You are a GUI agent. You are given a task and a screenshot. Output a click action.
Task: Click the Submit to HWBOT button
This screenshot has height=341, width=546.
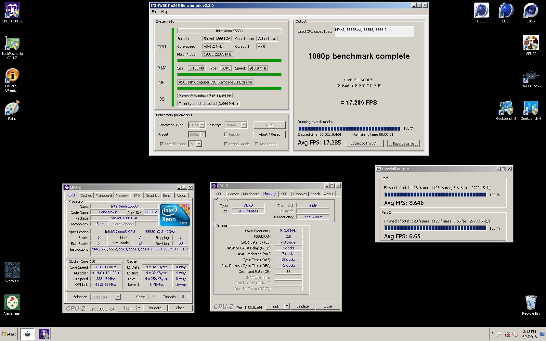click(x=364, y=143)
